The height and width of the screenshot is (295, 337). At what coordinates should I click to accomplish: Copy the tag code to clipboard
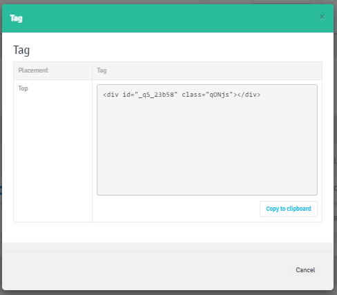(289, 209)
